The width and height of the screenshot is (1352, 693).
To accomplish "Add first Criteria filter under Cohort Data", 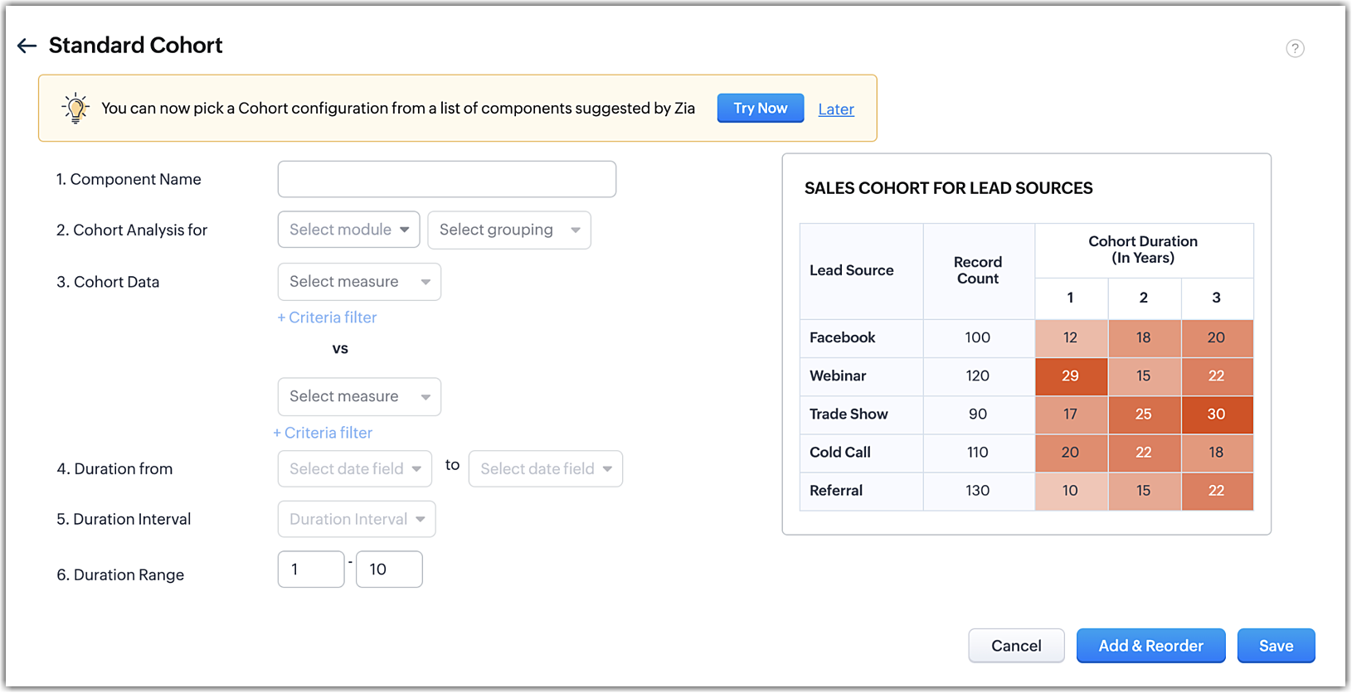I will coord(327,317).
